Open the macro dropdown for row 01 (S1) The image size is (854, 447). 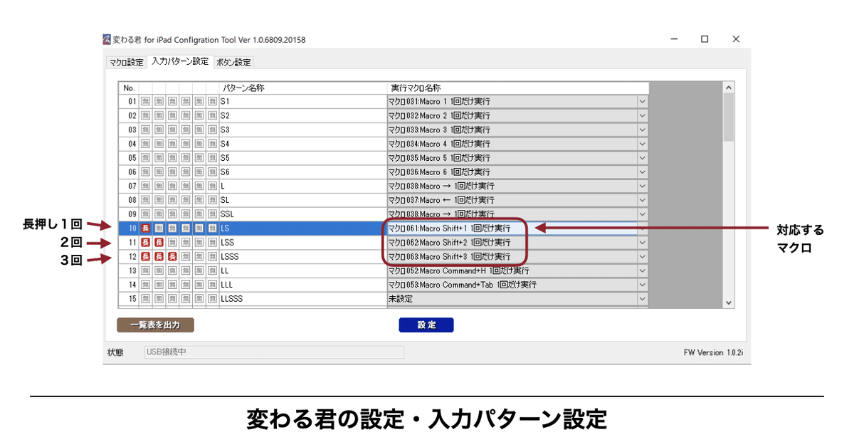coord(641,101)
